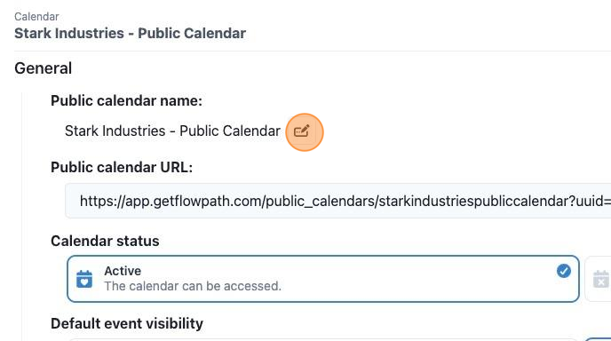The image size is (611, 341).
Task: Click the 'Public calendar URL:' label
Action: click(122, 167)
